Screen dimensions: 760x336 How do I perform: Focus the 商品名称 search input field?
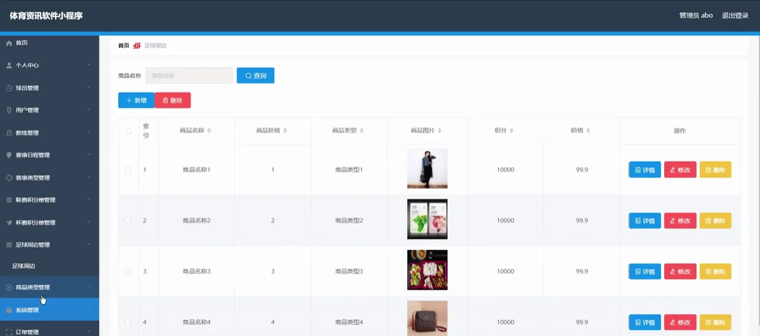[189, 76]
